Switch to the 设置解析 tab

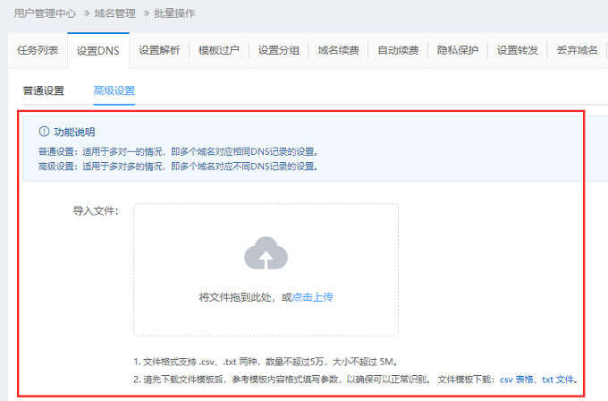point(159,50)
